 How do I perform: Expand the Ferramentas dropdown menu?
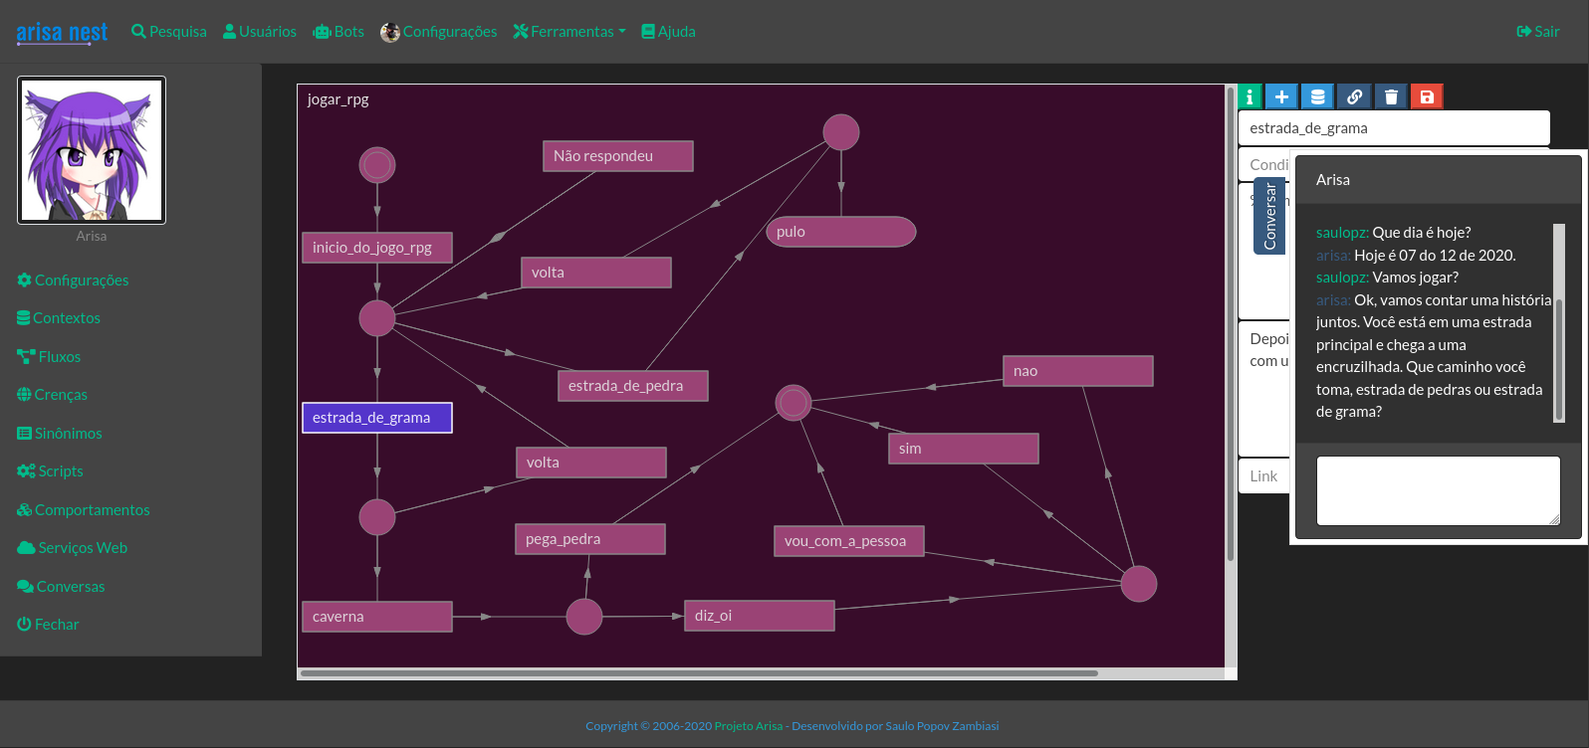tap(569, 32)
